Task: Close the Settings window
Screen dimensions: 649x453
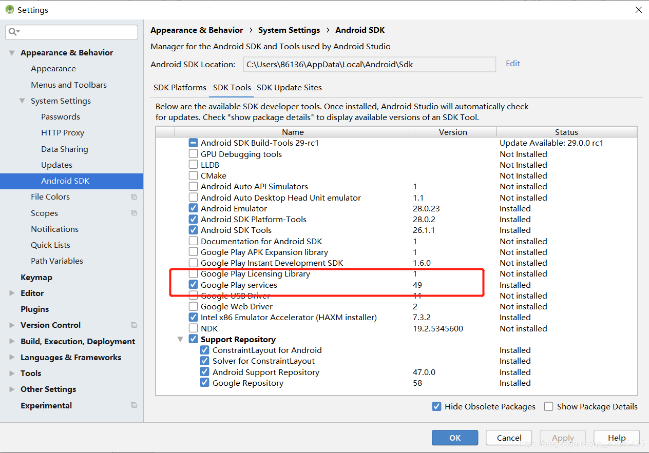Action: click(x=639, y=10)
